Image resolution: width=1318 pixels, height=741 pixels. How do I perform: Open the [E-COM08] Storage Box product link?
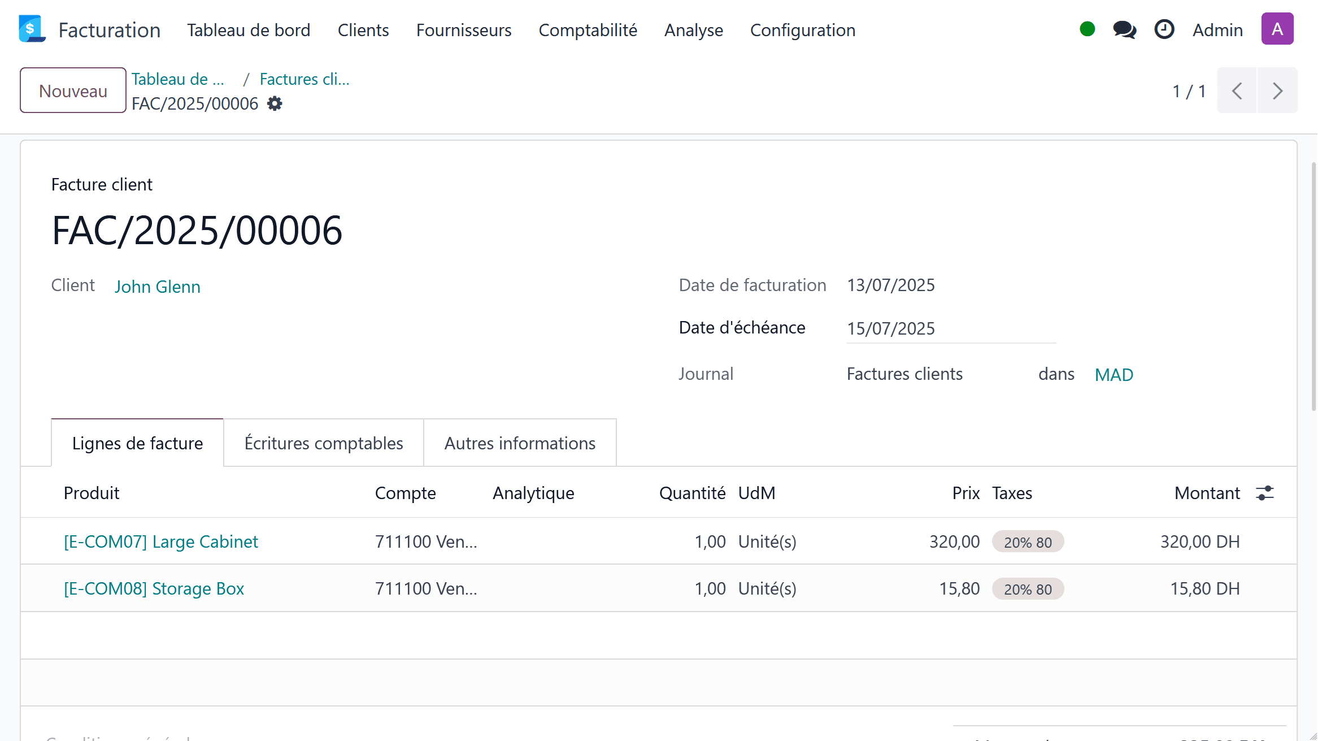tap(154, 588)
